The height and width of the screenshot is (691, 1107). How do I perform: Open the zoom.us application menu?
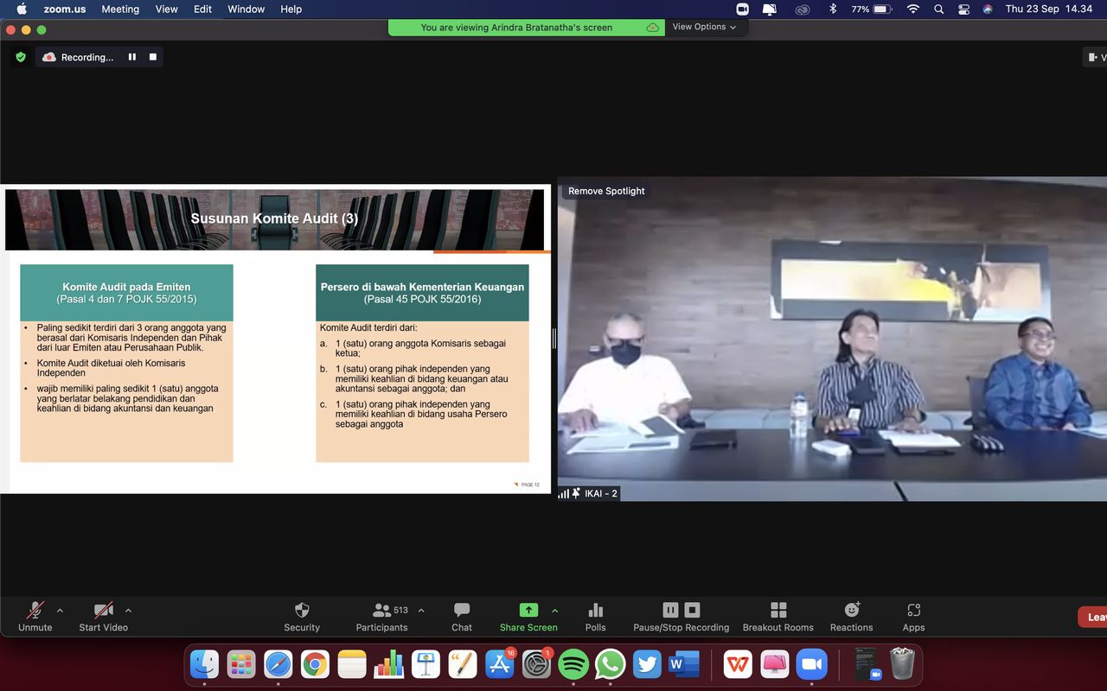(64, 9)
